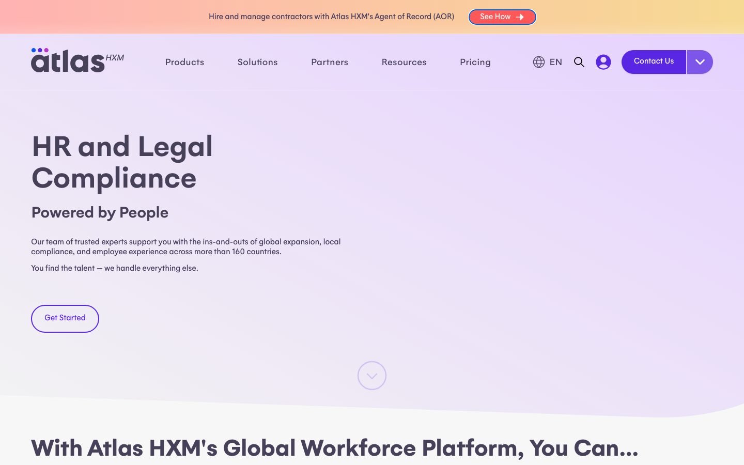Viewport: 744px width, 465px height.
Task: Go to the Pricing page
Action: 475,62
